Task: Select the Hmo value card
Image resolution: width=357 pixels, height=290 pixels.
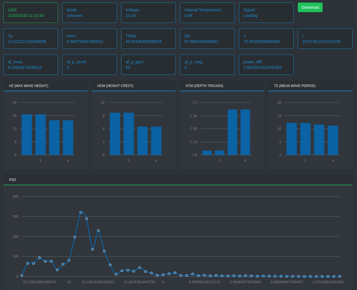Action: click(x=90, y=39)
